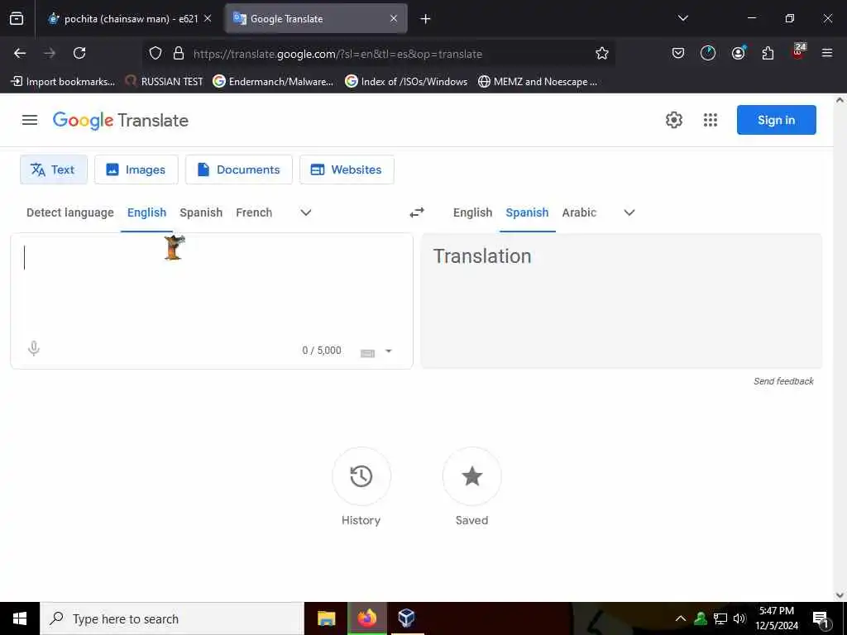Open a new browser tab
This screenshot has height=635, width=847.
click(425, 19)
